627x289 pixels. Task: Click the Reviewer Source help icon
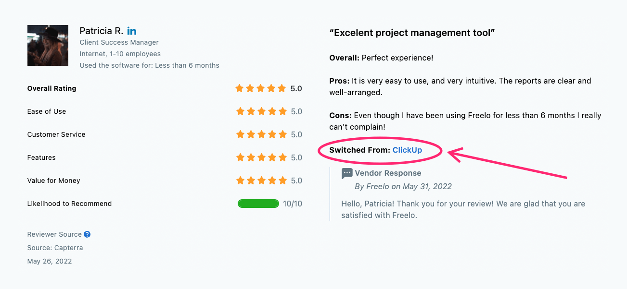87,234
